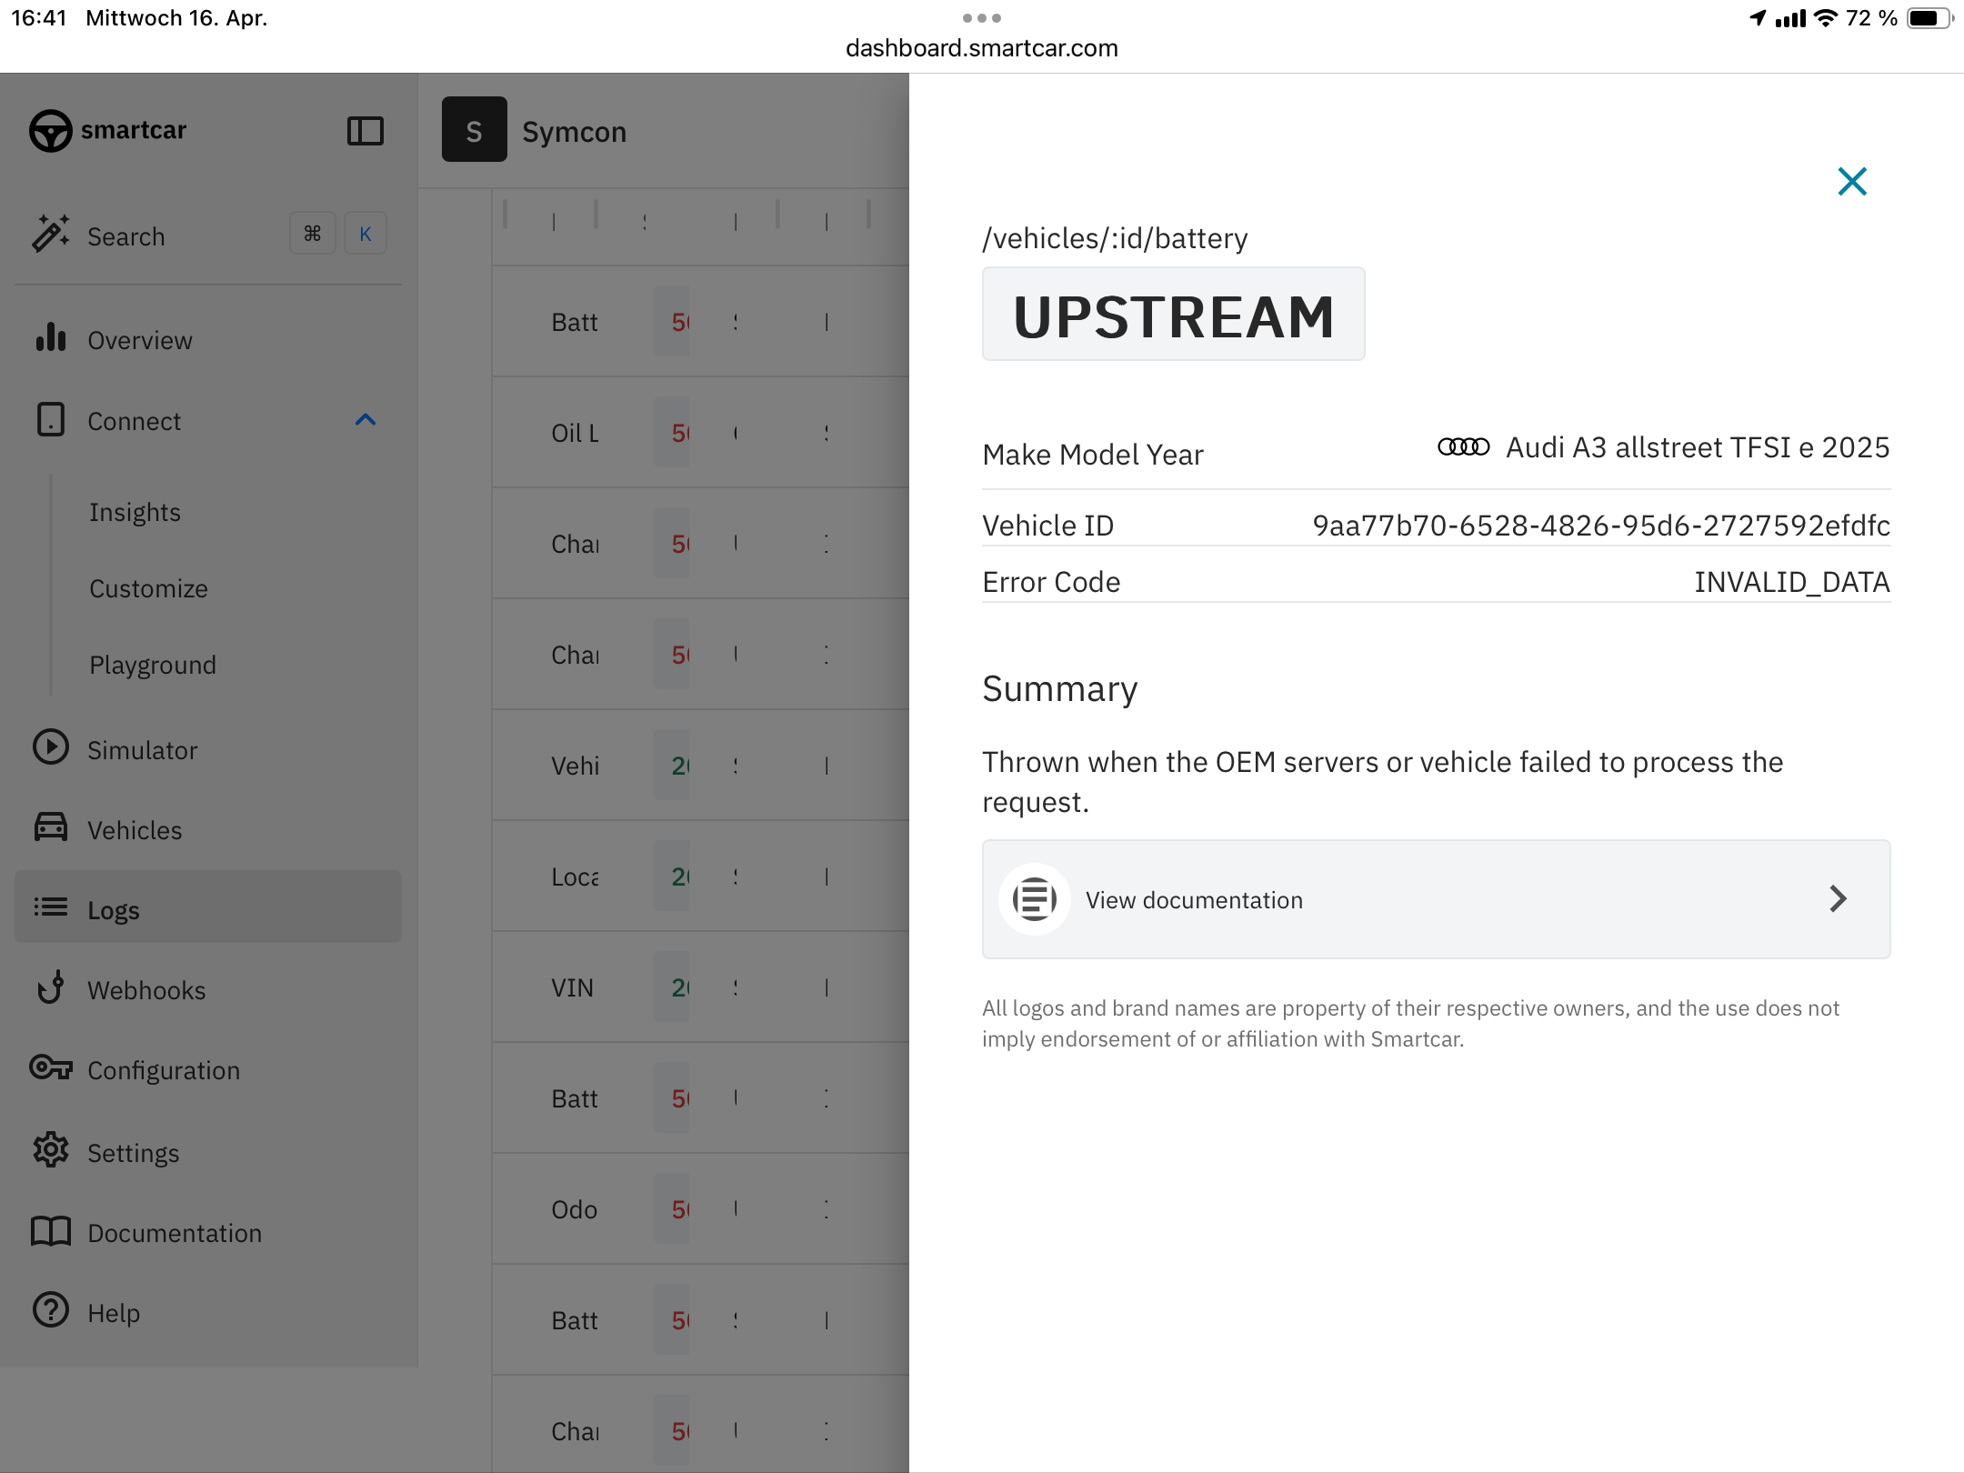Click the Odo log row
The image size is (1964, 1473).
700,1209
